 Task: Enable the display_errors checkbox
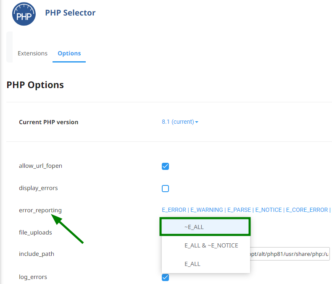[x=165, y=188]
